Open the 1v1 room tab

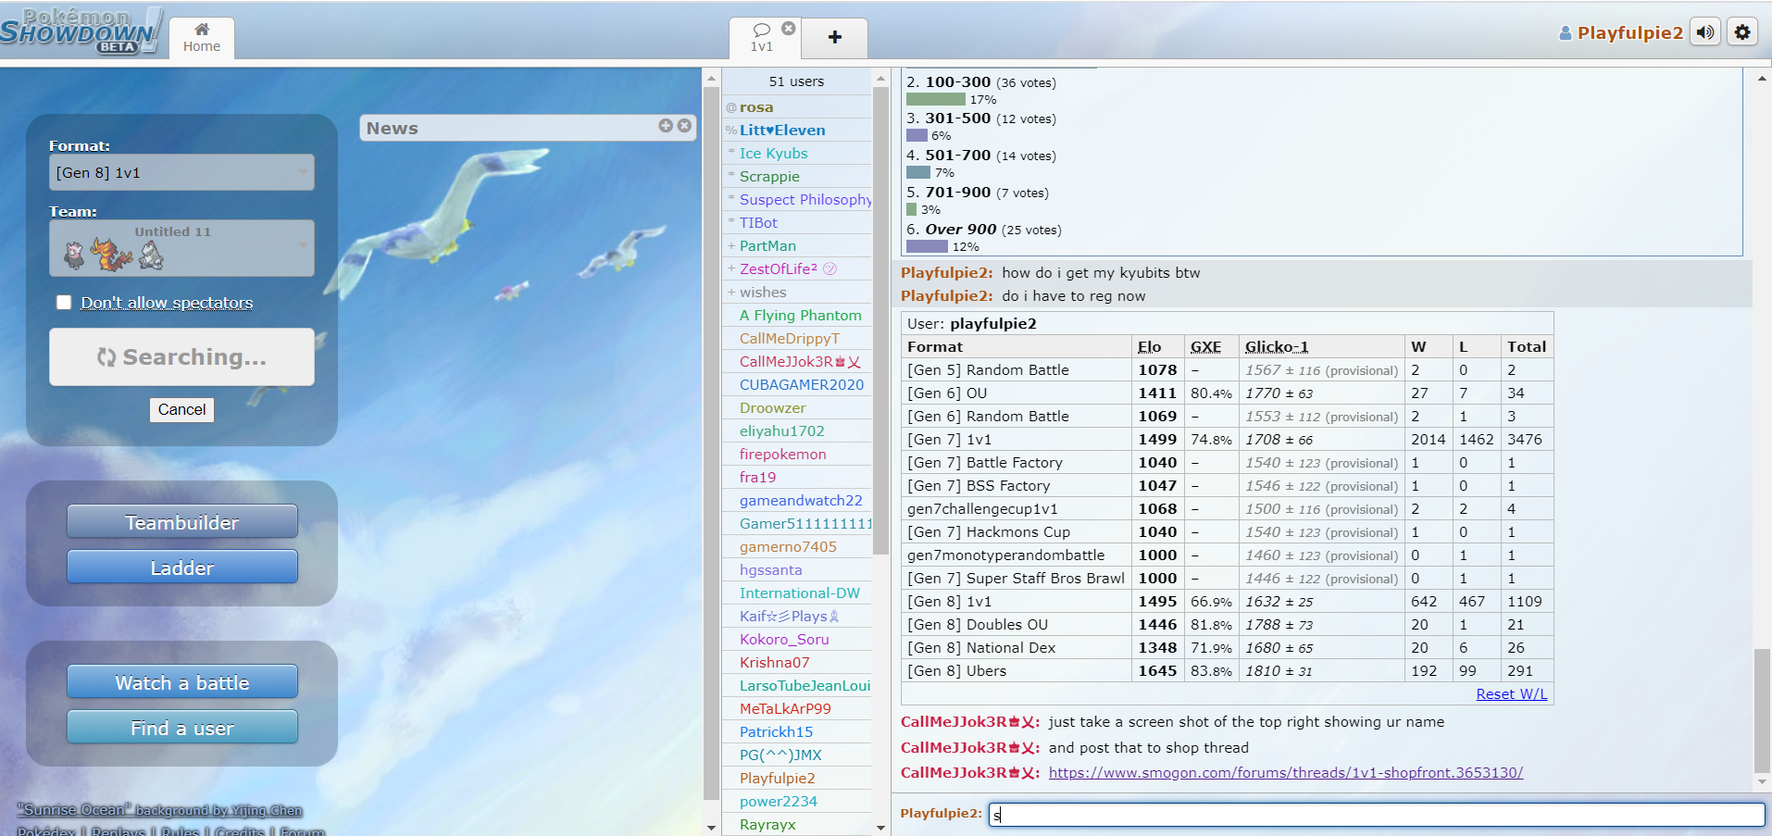[x=762, y=38]
